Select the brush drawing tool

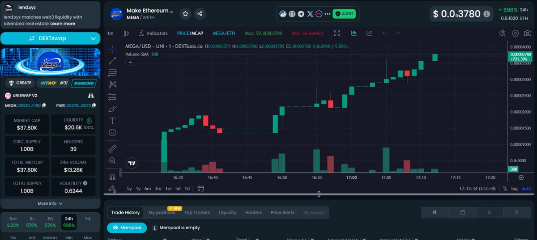click(x=113, y=109)
